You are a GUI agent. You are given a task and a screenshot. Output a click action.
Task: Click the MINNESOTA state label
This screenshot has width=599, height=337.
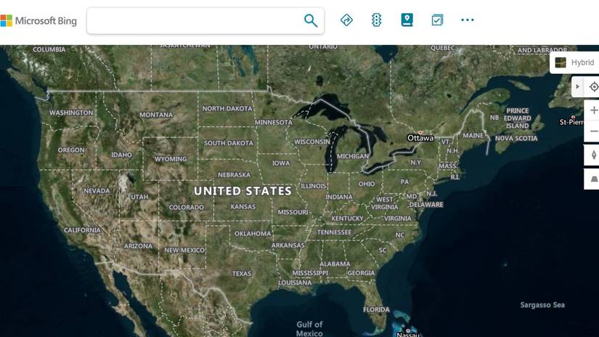coord(274,122)
